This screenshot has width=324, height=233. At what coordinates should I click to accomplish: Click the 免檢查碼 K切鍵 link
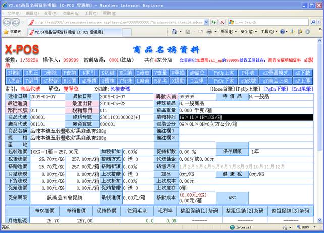pyautogui.click(x=120, y=89)
